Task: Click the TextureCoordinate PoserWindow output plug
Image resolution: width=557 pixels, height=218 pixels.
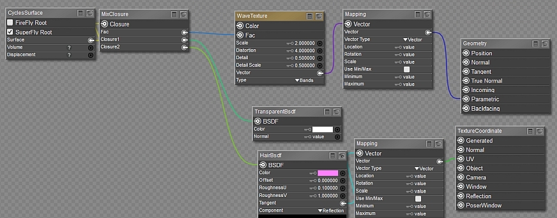Action: click(x=461, y=205)
